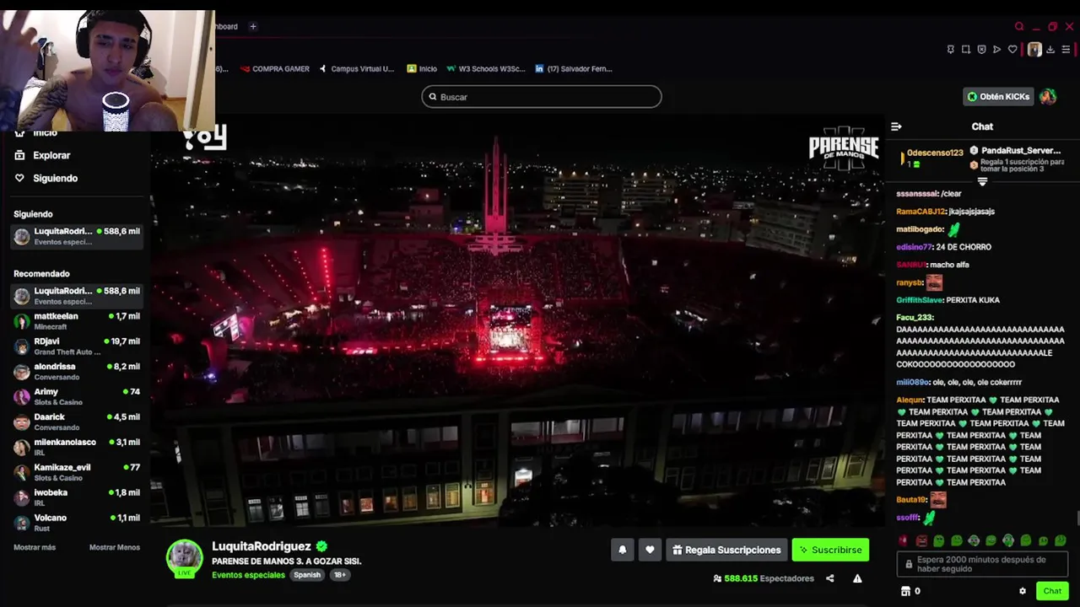This screenshot has width=1080, height=607.
Task: Click Mostrar más in recommended list
Action: coord(35,547)
